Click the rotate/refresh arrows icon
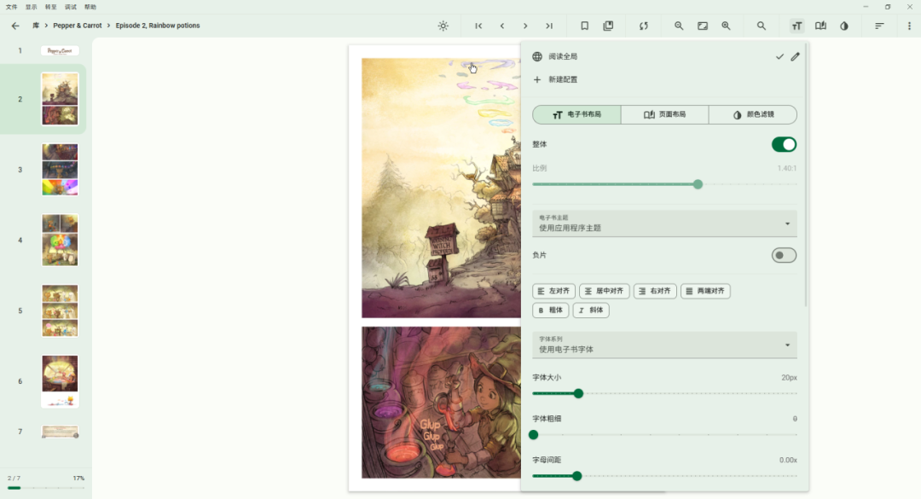The height and width of the screenshot is (499, 921). (x=644, y=26)
